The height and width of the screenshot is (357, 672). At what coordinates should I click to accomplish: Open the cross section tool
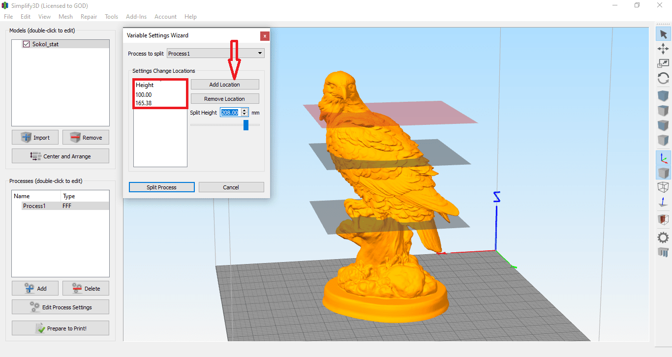pos(663,219)
